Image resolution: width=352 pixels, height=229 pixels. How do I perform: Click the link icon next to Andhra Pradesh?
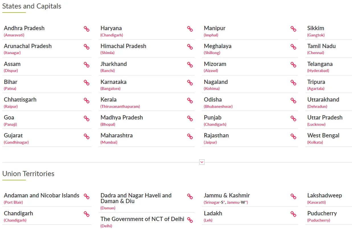[x=87, y=29]
